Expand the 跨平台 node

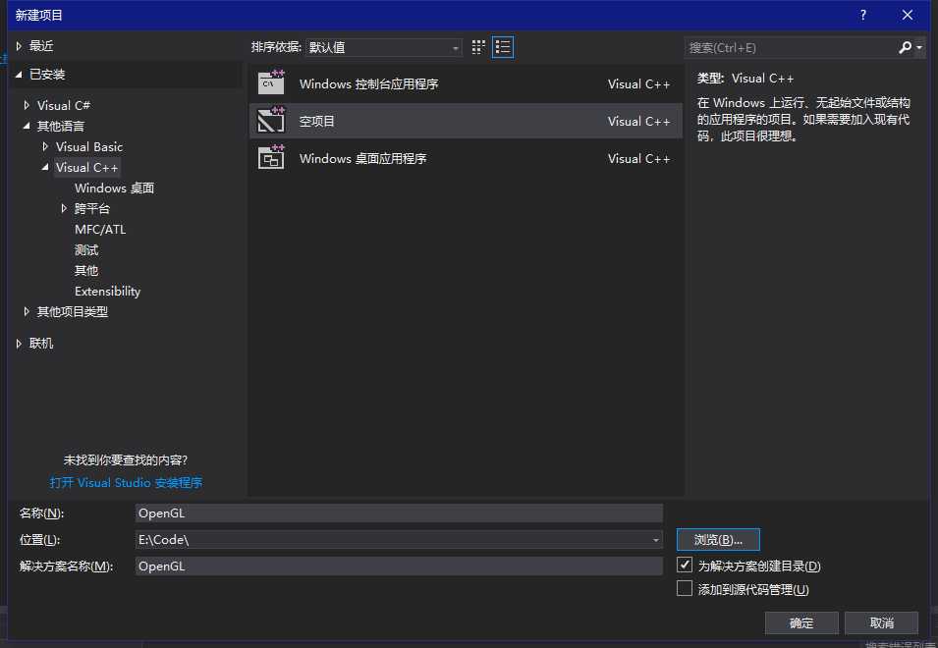[64, 208]
